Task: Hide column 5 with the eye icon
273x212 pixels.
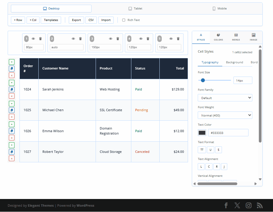Action: [171, 39]
